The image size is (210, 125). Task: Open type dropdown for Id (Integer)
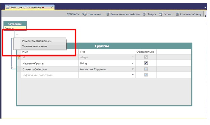point(133,57)
